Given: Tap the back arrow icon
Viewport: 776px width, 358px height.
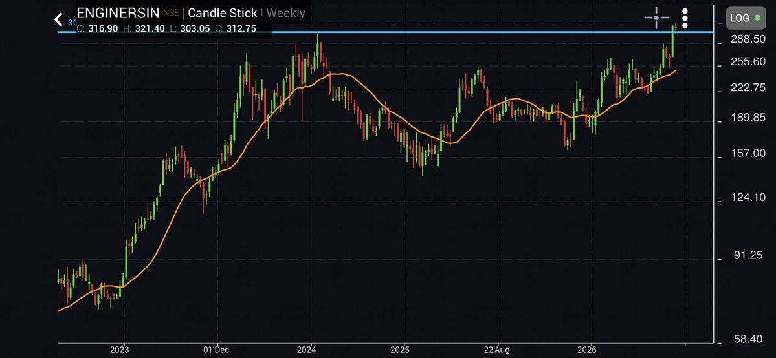Looking at the screenshot, I should (x=58, y=19).
